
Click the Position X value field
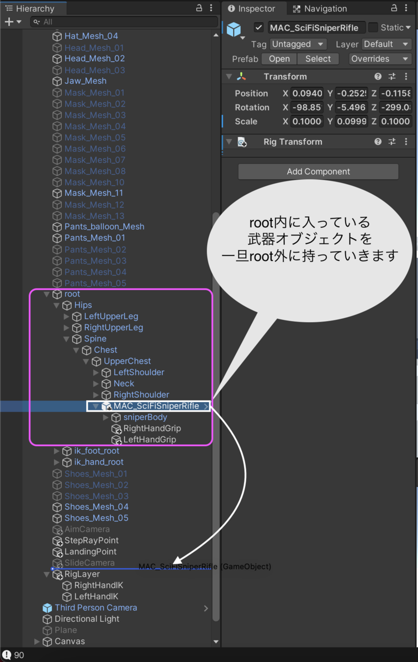[308, 93]
